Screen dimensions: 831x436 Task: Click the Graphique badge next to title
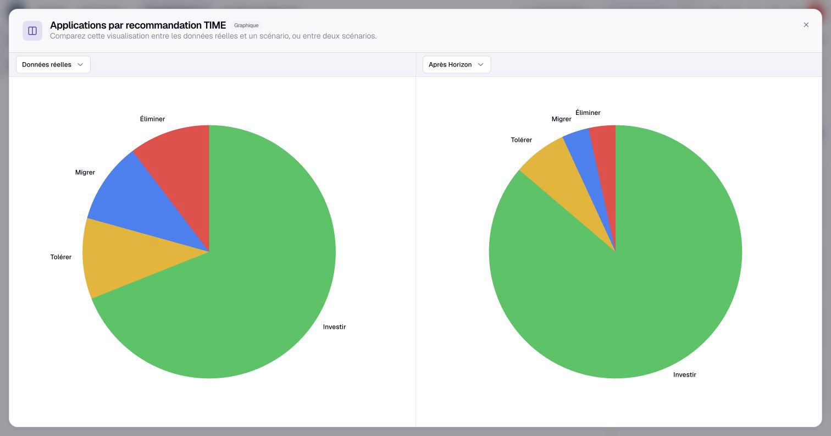point(246,25)
